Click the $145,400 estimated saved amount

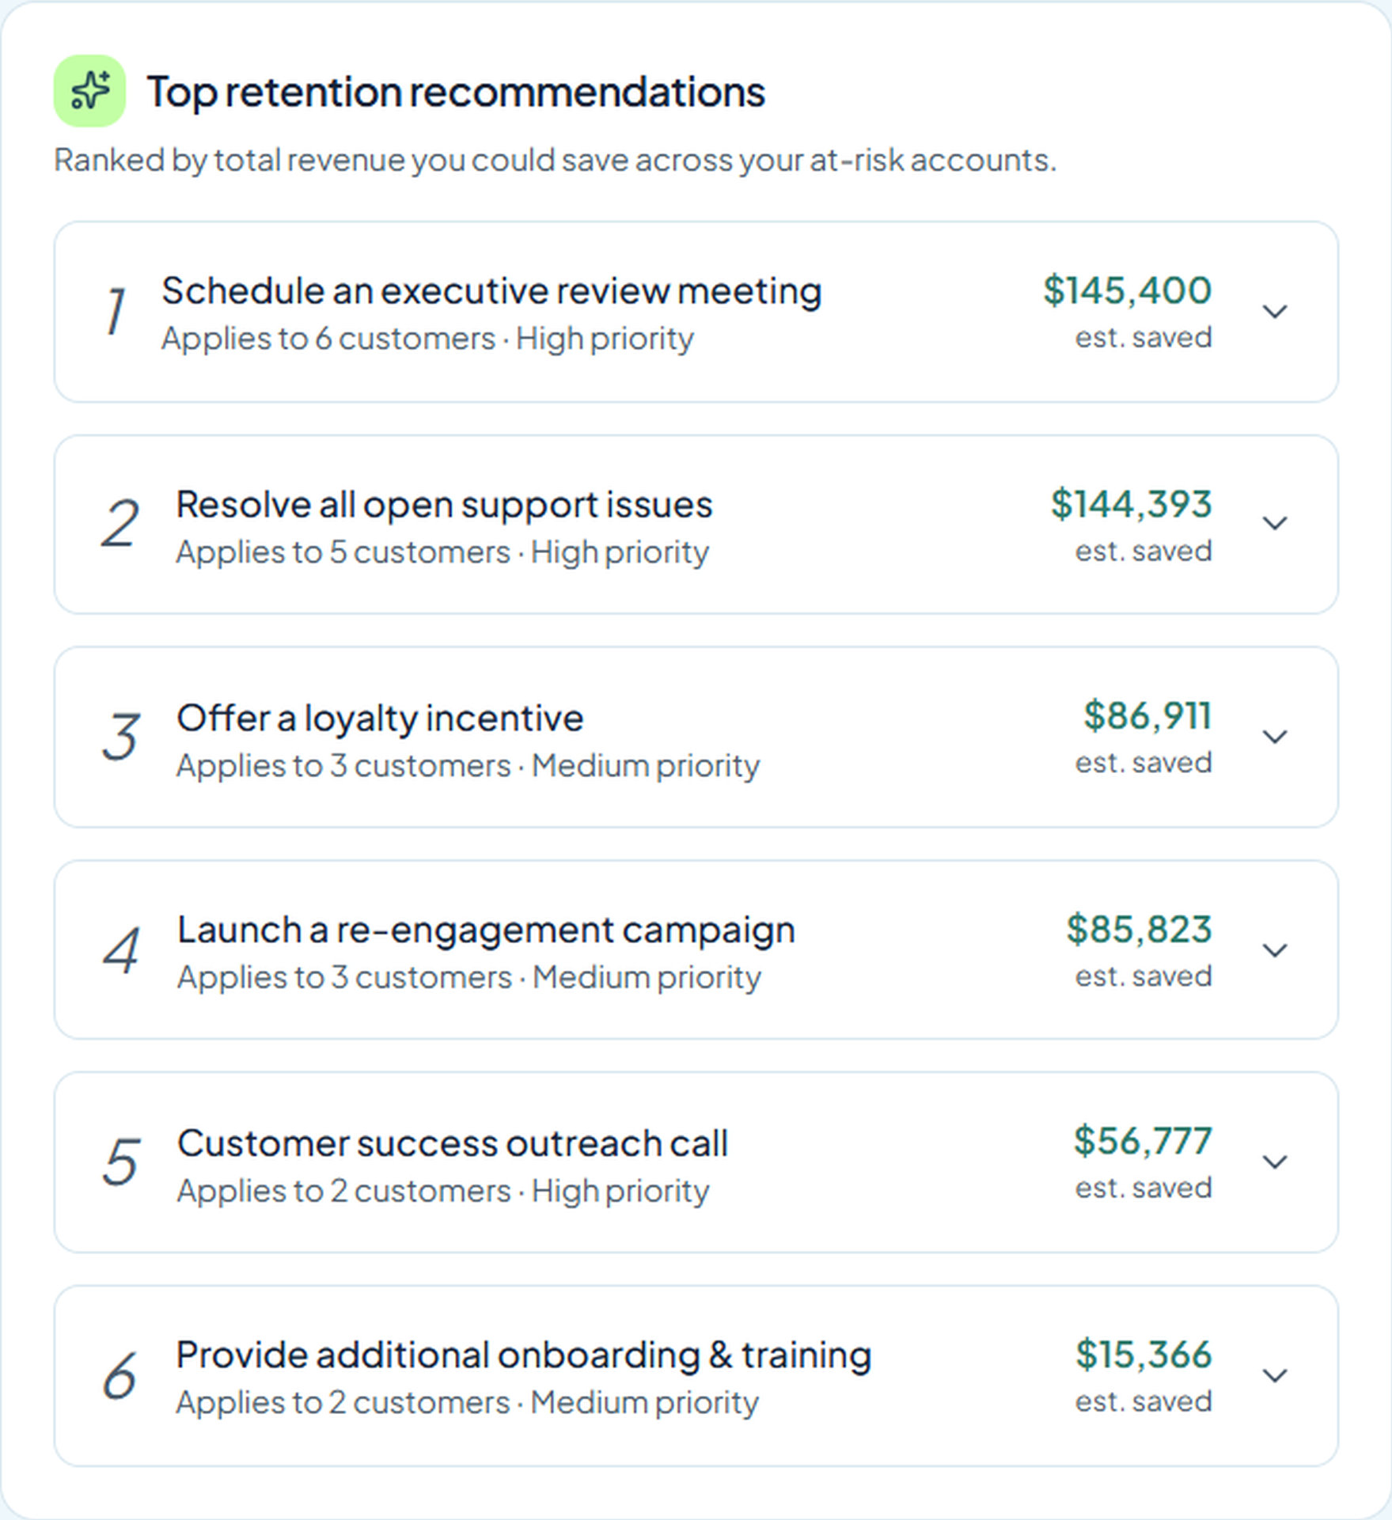coord(1127,290)
